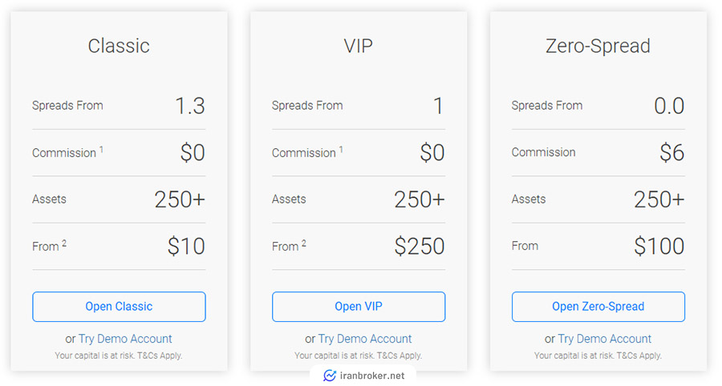Click the $10 minimum deposit in Classic
The height and width of the screenshot is (386, 722).
point(186,246)
